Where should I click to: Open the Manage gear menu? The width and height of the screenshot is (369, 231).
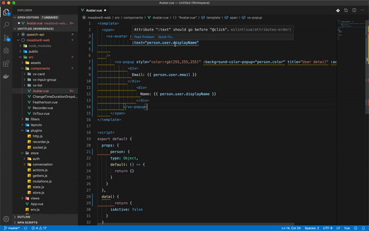point(6,219)
